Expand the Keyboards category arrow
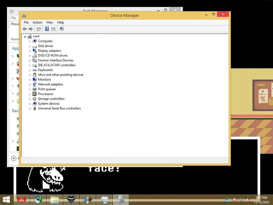Image resolution: width=273 pixels, height=205 pixels. point(30,70)
